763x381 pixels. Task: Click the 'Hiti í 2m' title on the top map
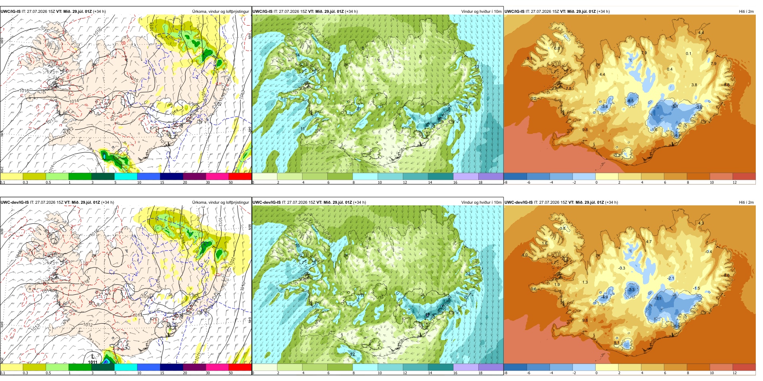pos(746,12)
